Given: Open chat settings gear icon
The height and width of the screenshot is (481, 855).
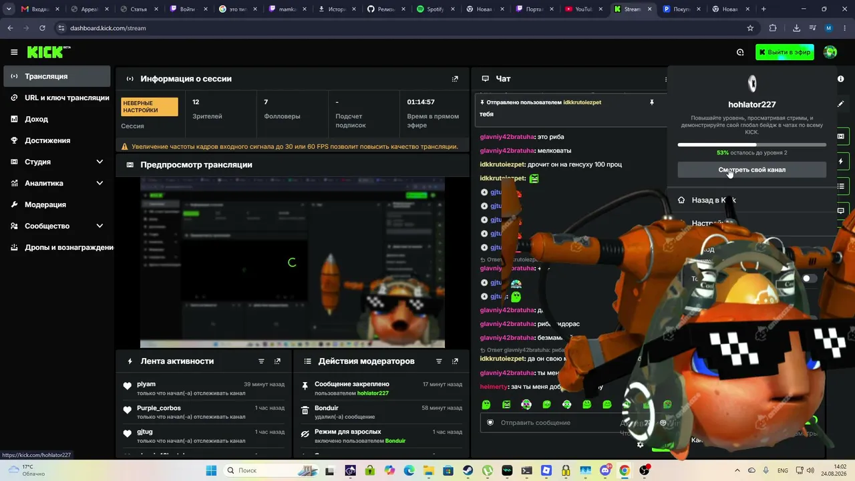Looking at the screenshot, I should [640, 444].
